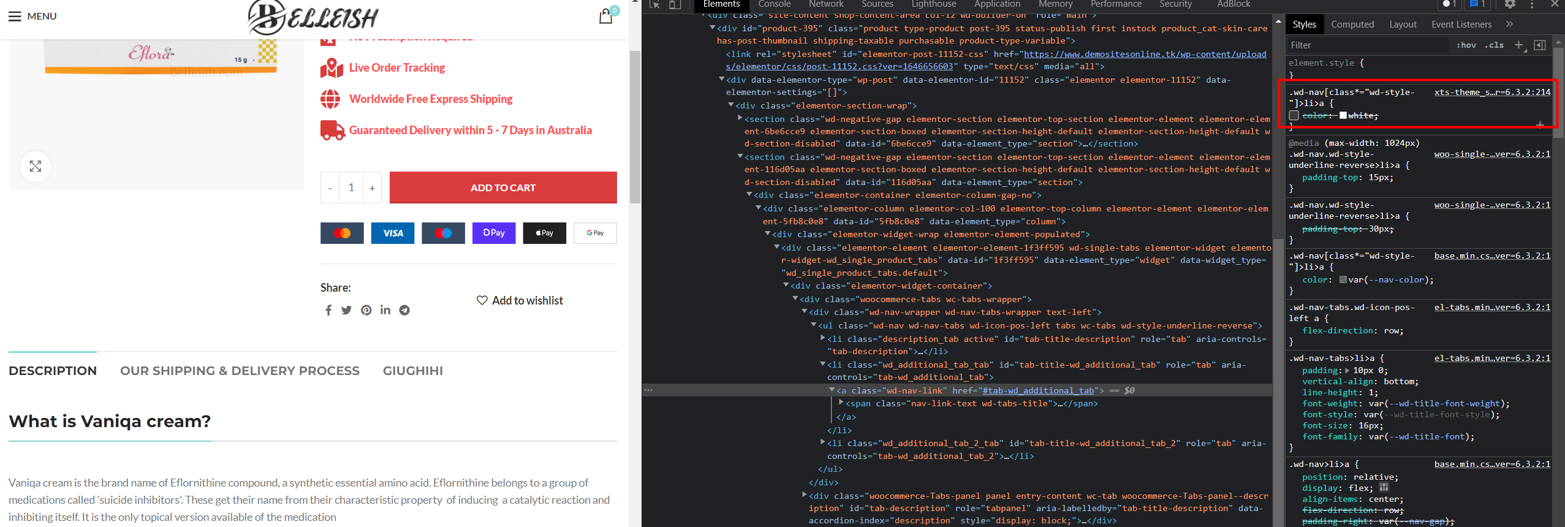Open the Event Listeners tab
The image size is (1565, 527).
(x=1461, y=25)
